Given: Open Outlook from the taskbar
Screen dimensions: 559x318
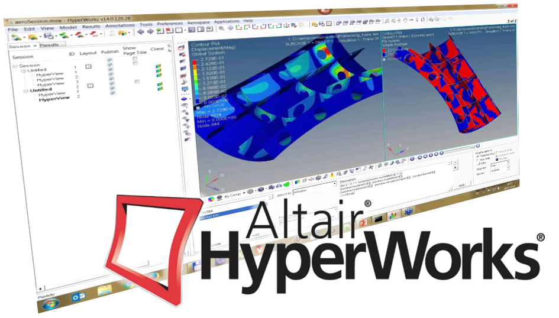Looking at the screenshot, I should [x=79, y=296].
